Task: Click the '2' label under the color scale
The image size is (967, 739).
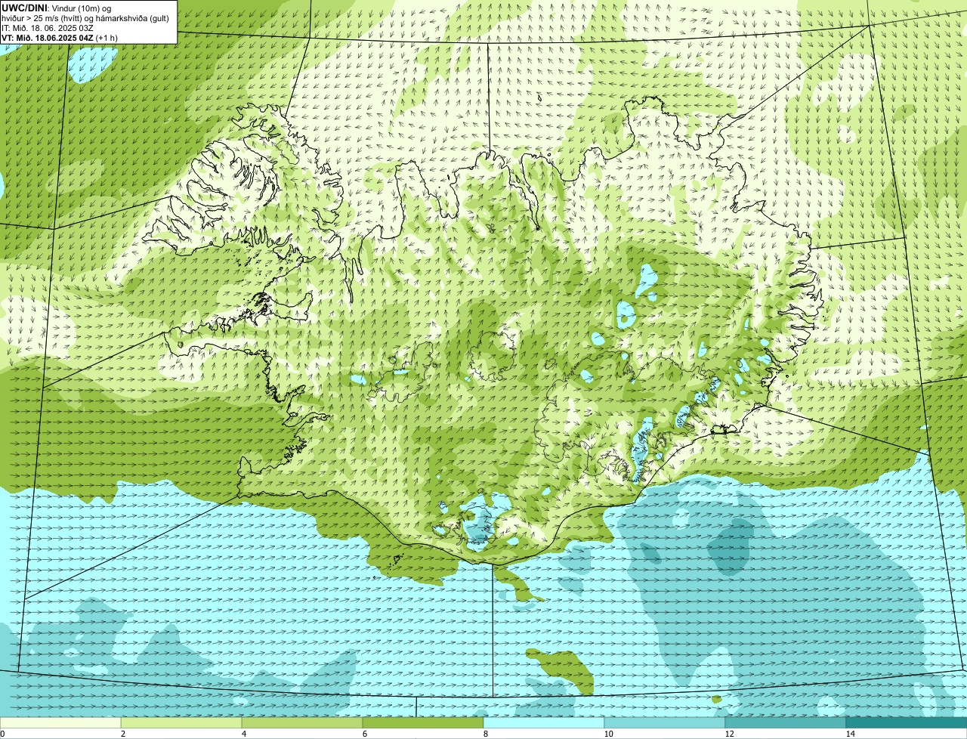Action: coord(122,734)
